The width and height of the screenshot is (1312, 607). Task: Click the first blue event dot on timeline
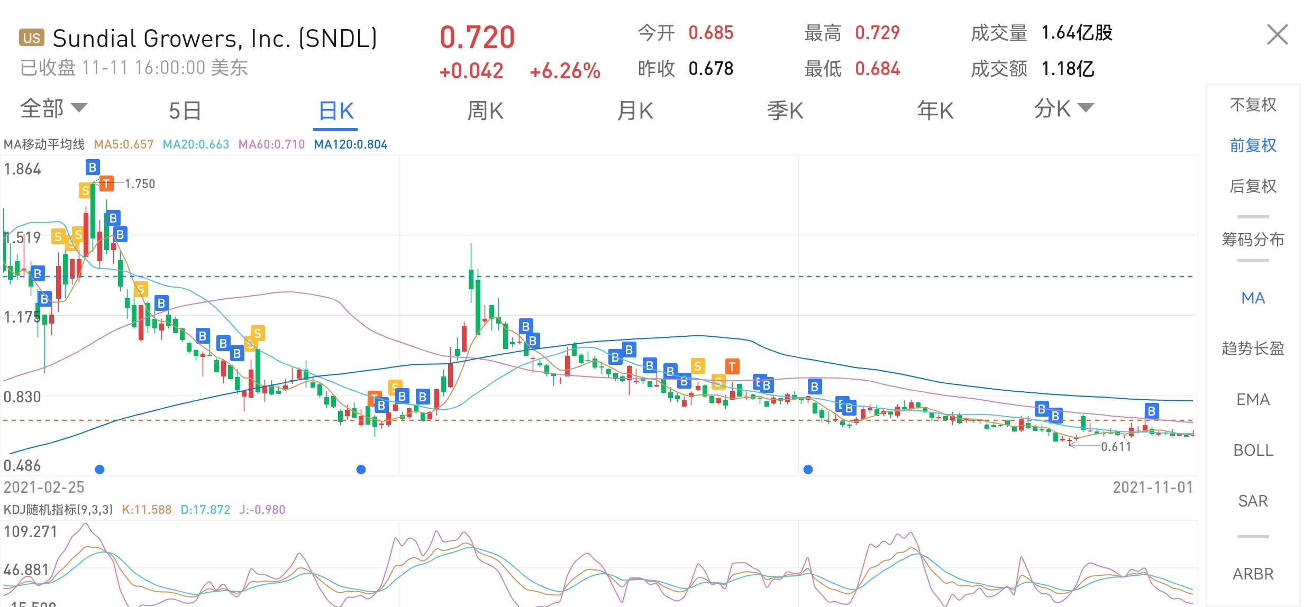click(99, 469)
